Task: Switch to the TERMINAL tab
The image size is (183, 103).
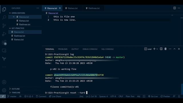Action: tap(49, 49)
